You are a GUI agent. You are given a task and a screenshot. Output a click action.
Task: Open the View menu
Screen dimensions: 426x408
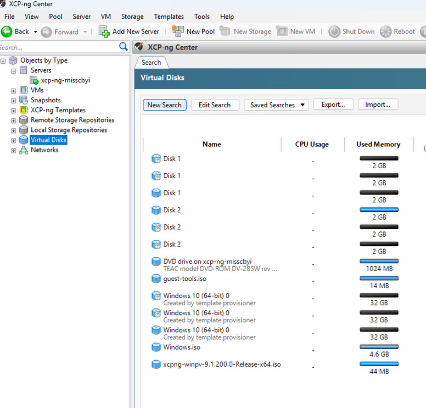(31, 16)
